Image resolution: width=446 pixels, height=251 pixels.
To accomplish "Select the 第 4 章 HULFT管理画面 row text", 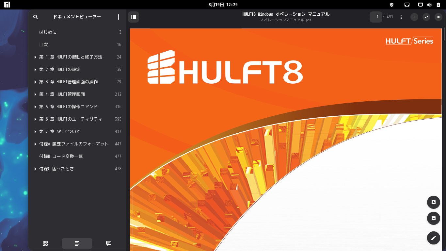I will tap(62, 94).
